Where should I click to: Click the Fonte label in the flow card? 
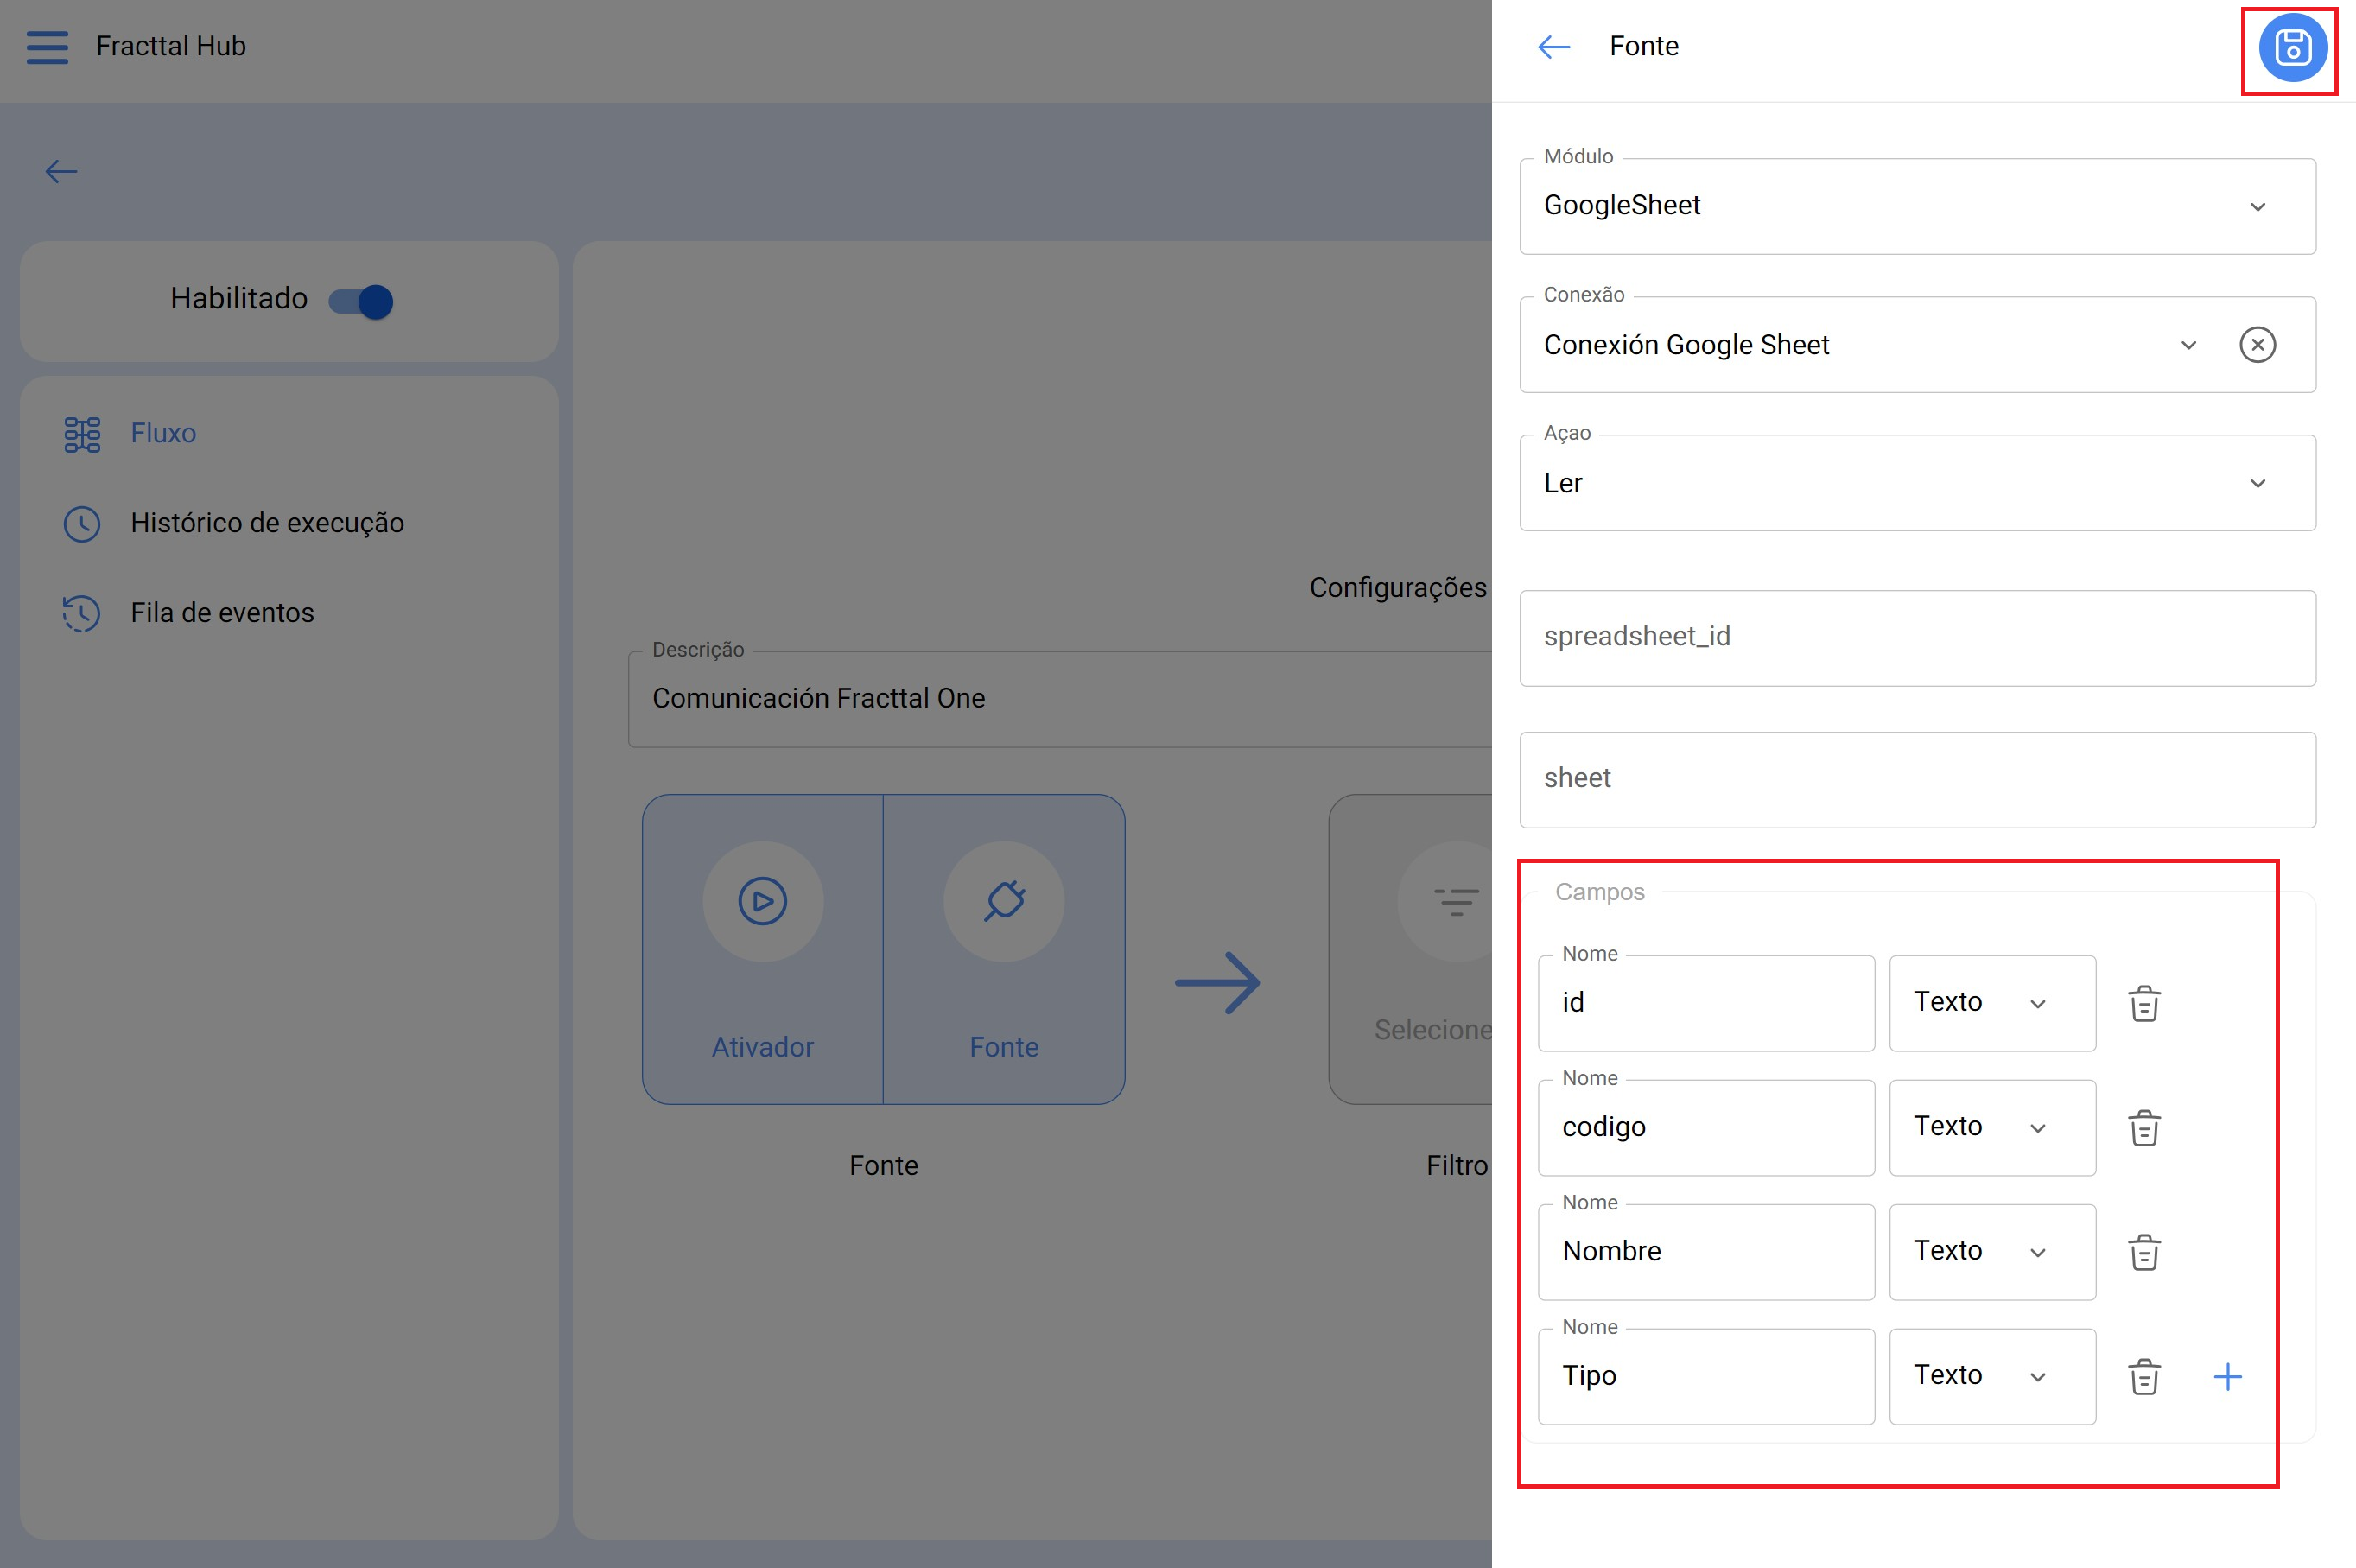click(x=1004, y=1047)
